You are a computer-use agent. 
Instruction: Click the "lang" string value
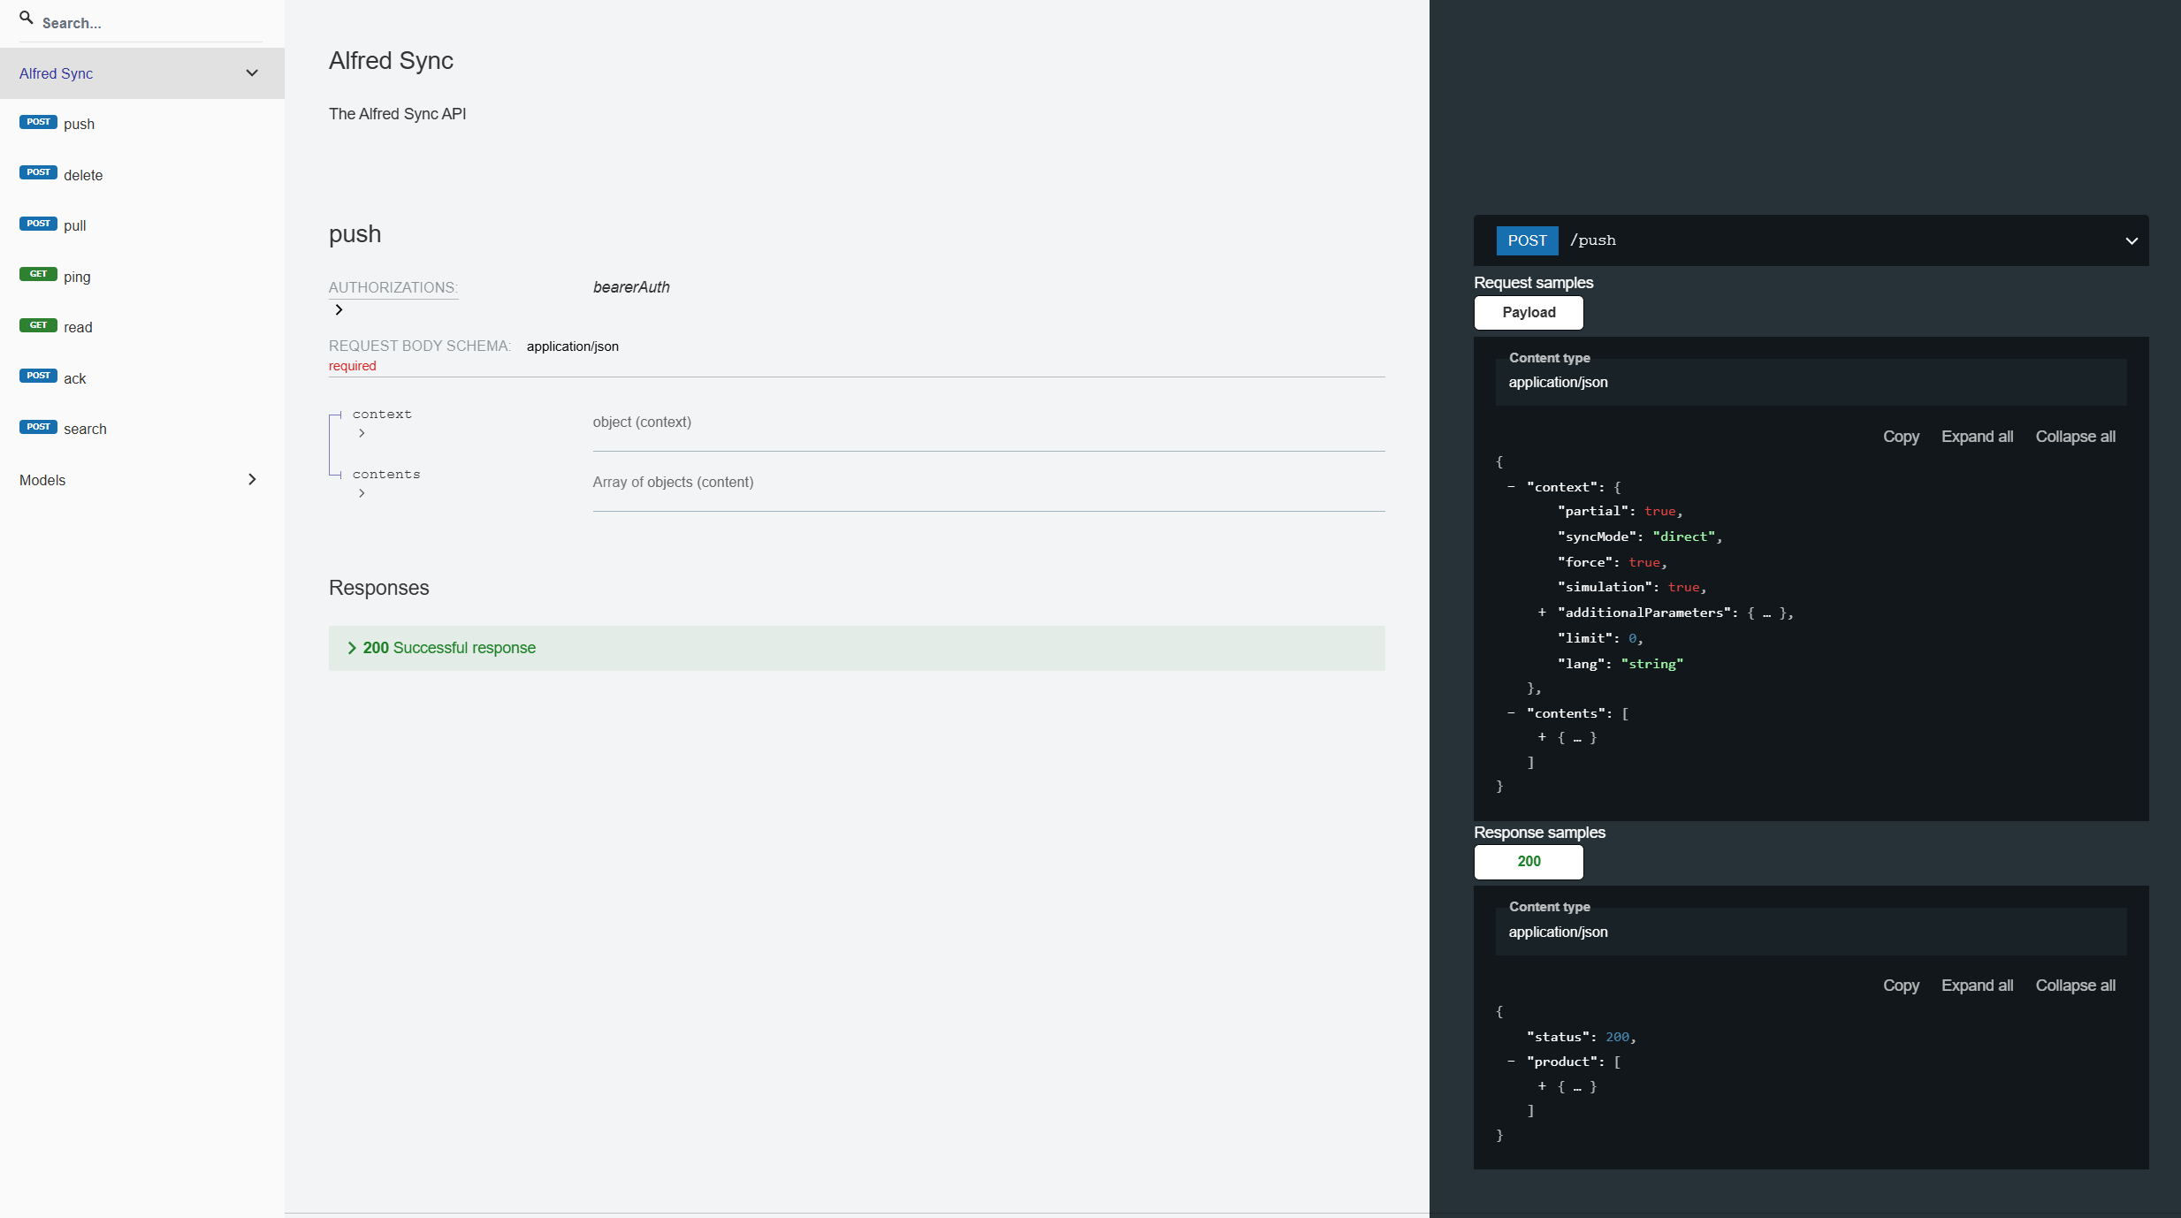[x=1652, y=664]
